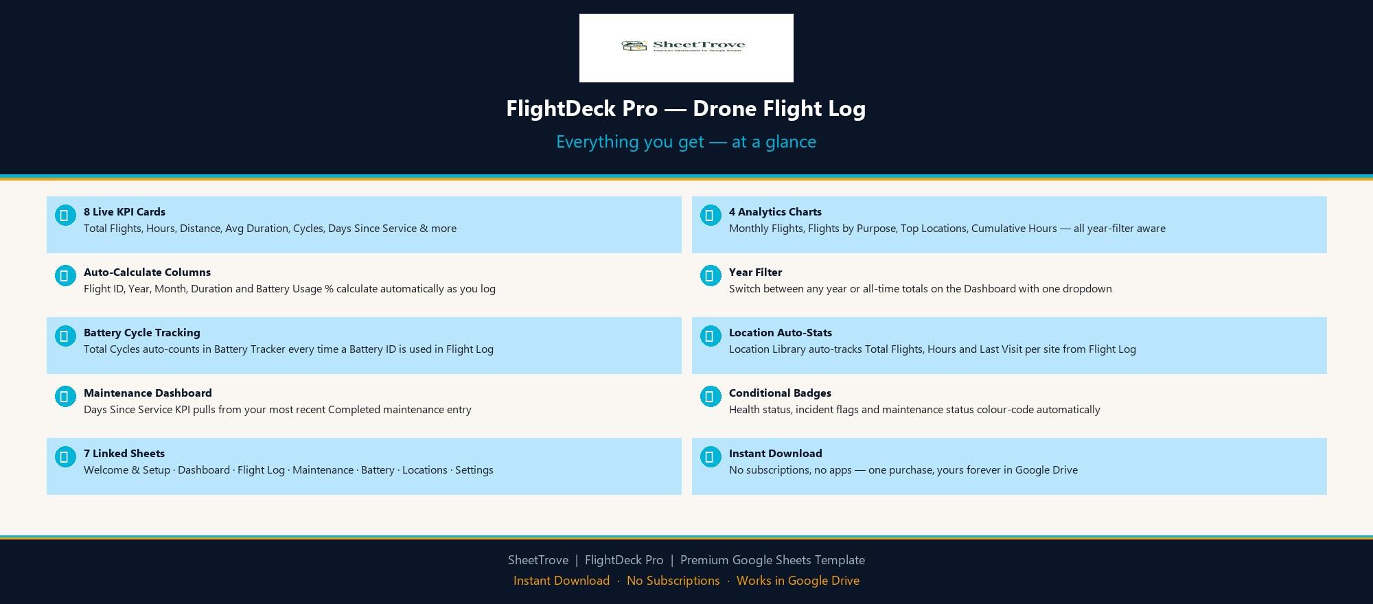Click the 'Maintenance Dashboard' heading

[148, 393]
